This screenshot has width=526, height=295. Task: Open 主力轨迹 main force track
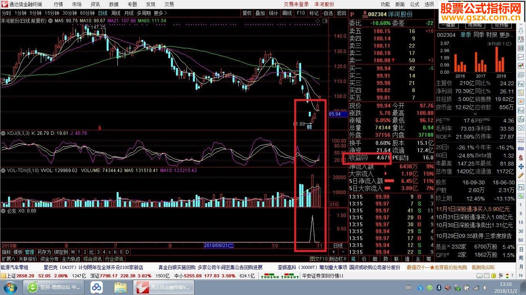[71, 259]
